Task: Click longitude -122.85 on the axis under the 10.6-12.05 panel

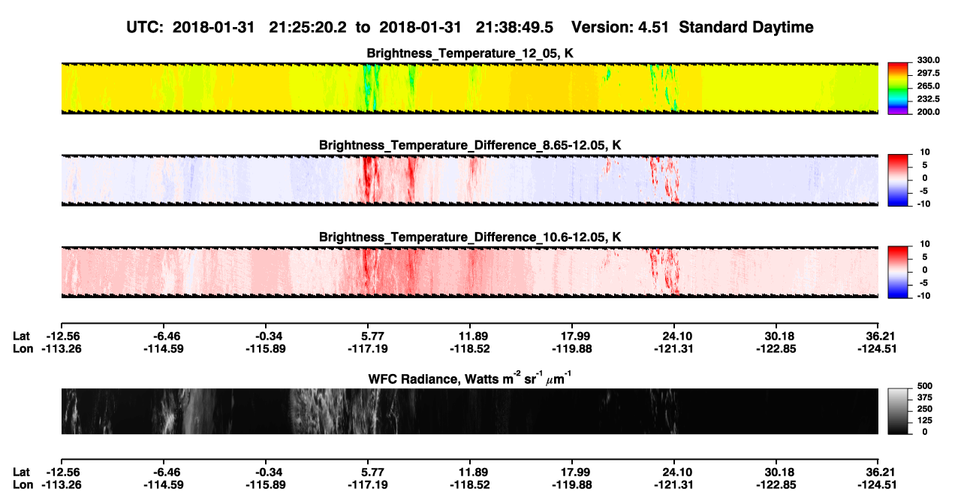Action: point(776,349)
